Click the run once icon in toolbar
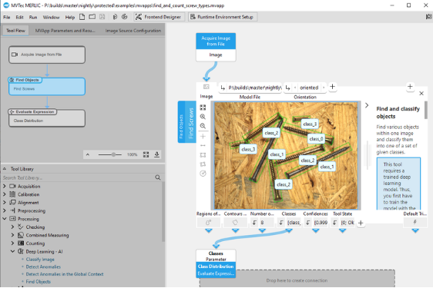 115,17
